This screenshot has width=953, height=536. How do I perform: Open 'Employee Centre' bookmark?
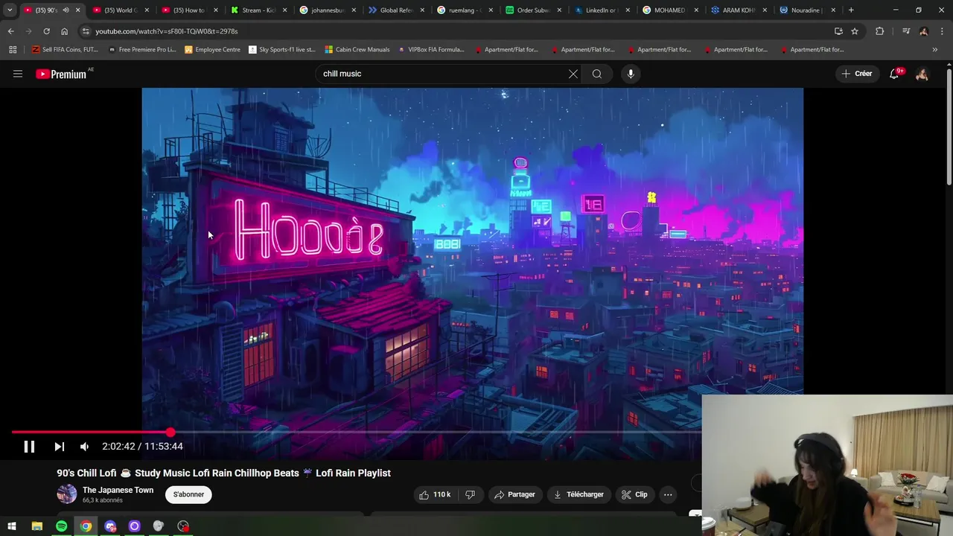pos(212,50)
